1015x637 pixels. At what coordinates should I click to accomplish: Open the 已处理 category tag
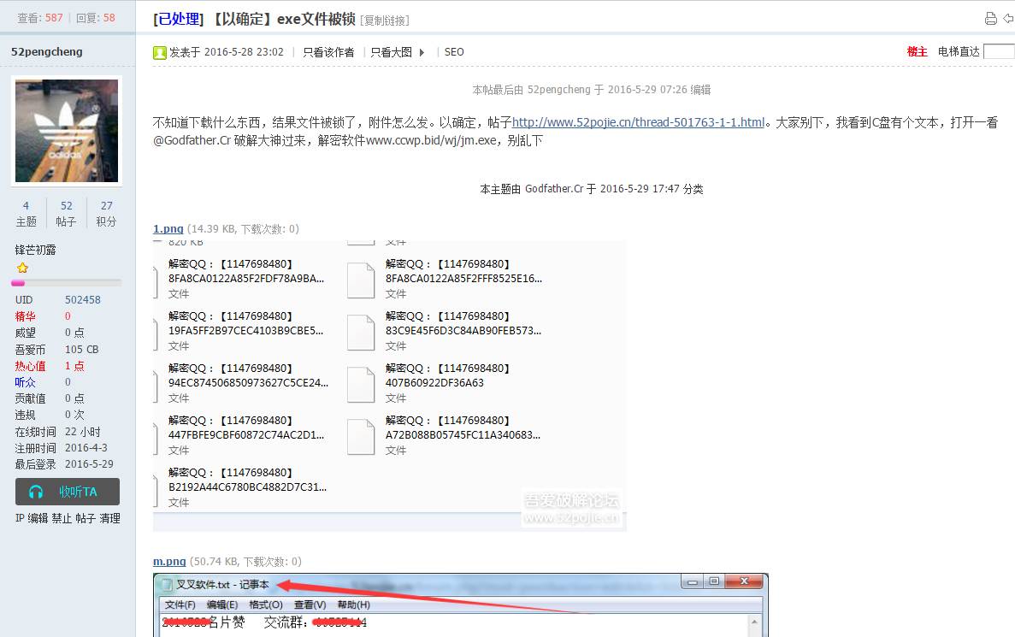point(178,20)
